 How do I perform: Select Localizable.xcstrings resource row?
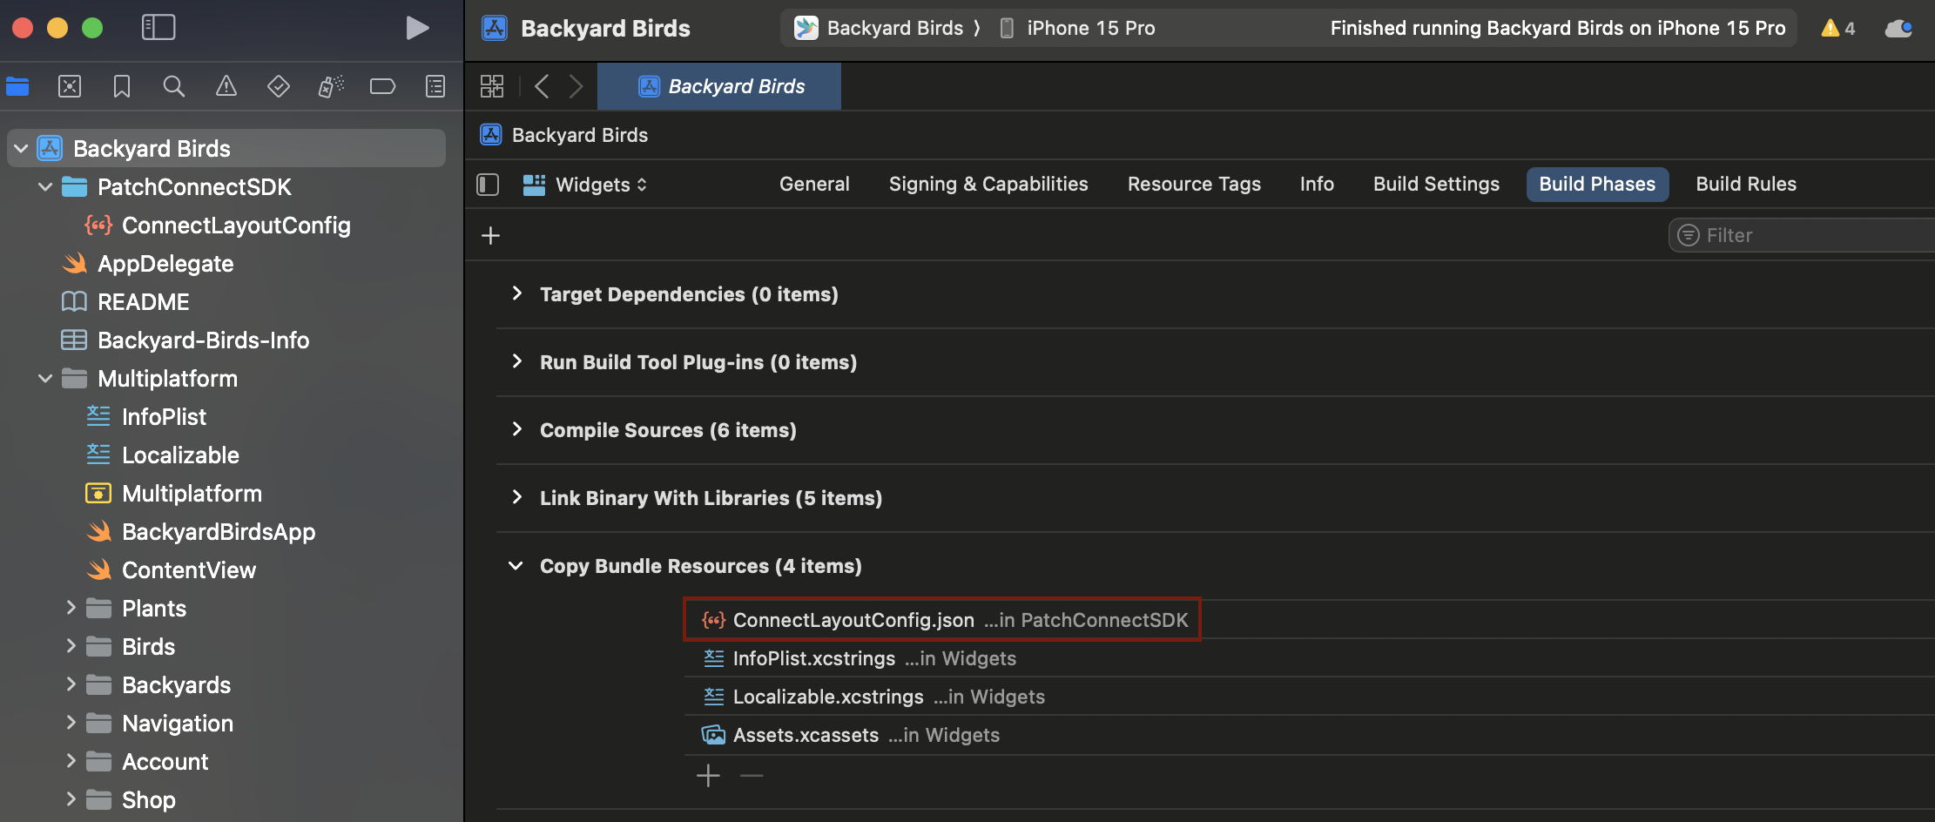1310,697
